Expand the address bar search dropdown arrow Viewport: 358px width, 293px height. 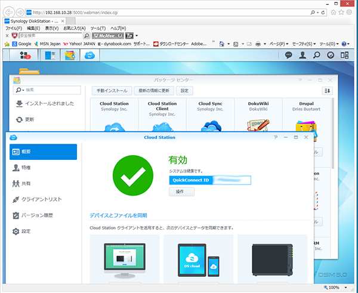coord(317,13)
